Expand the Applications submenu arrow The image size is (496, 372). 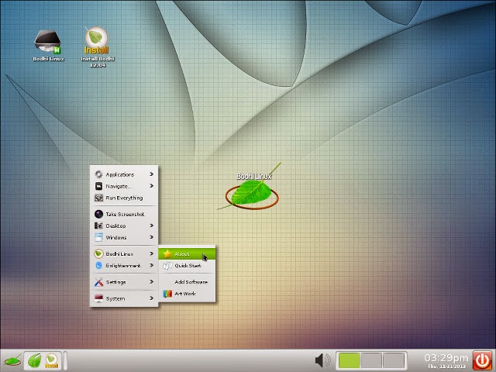click(x=152, y=174)
